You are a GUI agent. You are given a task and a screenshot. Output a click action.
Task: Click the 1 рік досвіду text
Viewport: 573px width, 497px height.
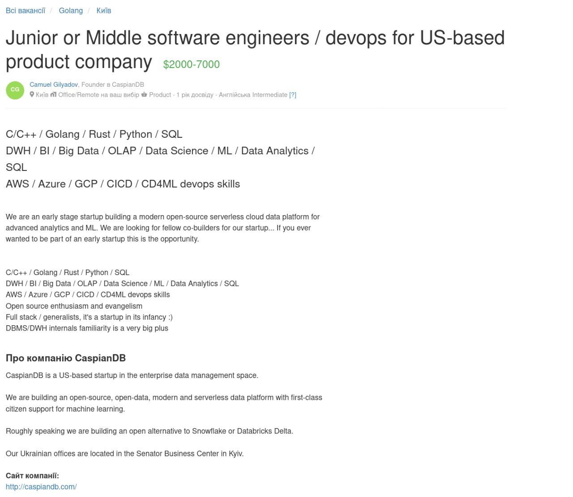pyautogui.click(x=195, y=95)
